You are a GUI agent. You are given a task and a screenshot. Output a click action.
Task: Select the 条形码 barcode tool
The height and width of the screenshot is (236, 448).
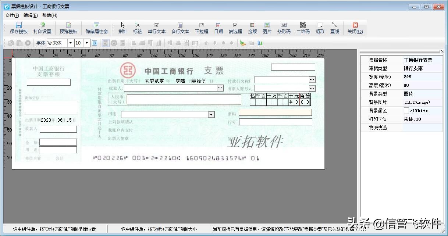[284, 28]
